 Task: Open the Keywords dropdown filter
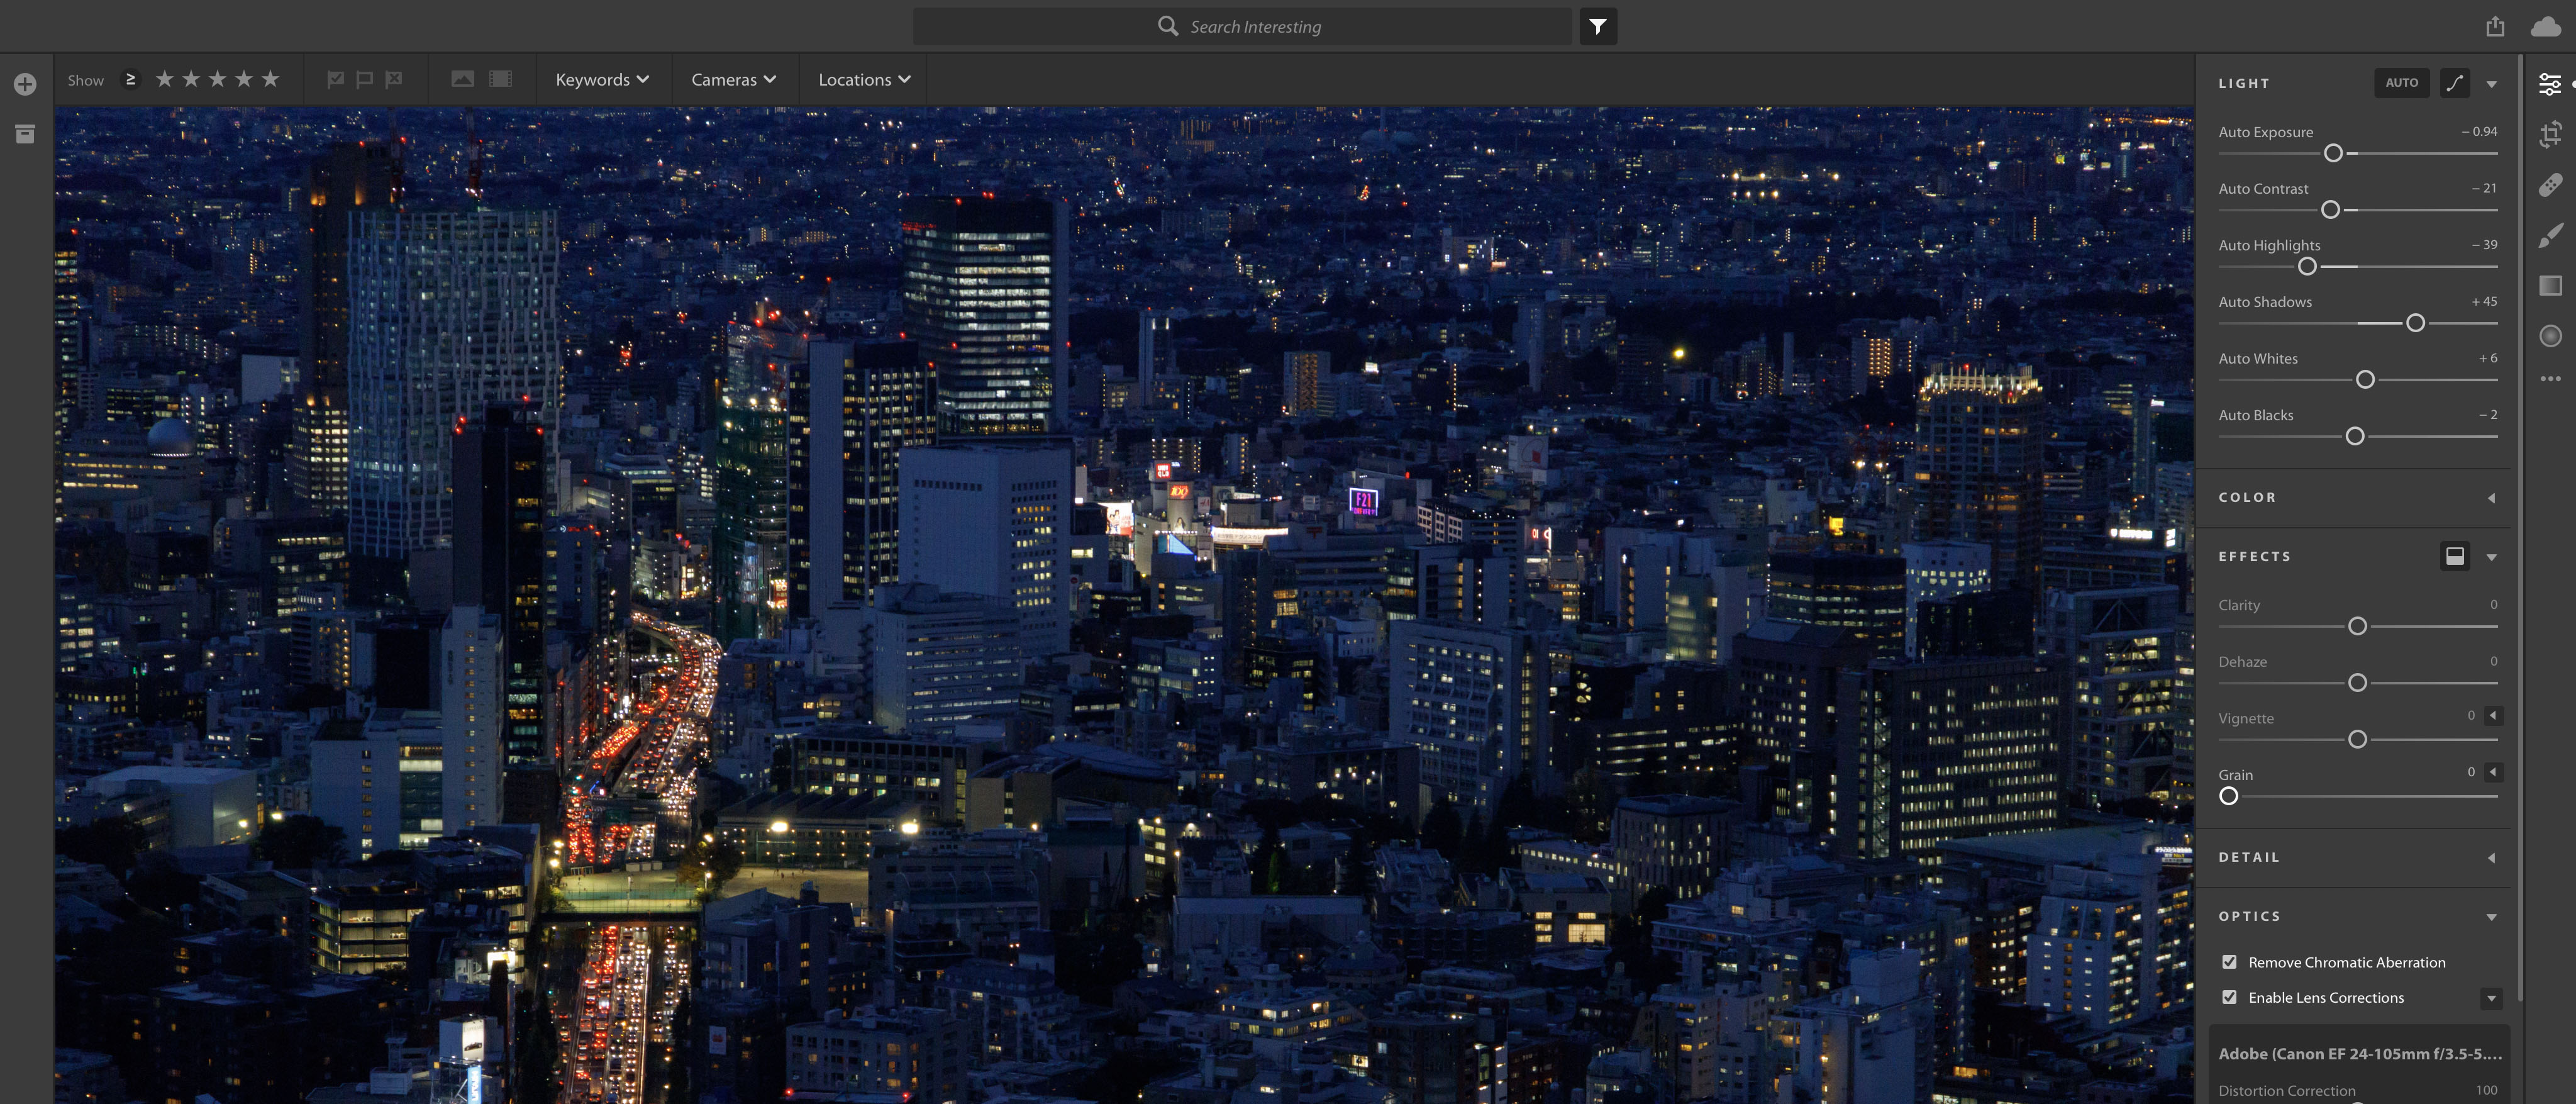(599, 79)
